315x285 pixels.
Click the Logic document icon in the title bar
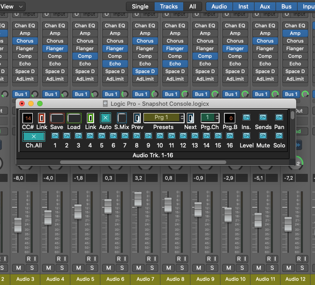coord(105,104)
